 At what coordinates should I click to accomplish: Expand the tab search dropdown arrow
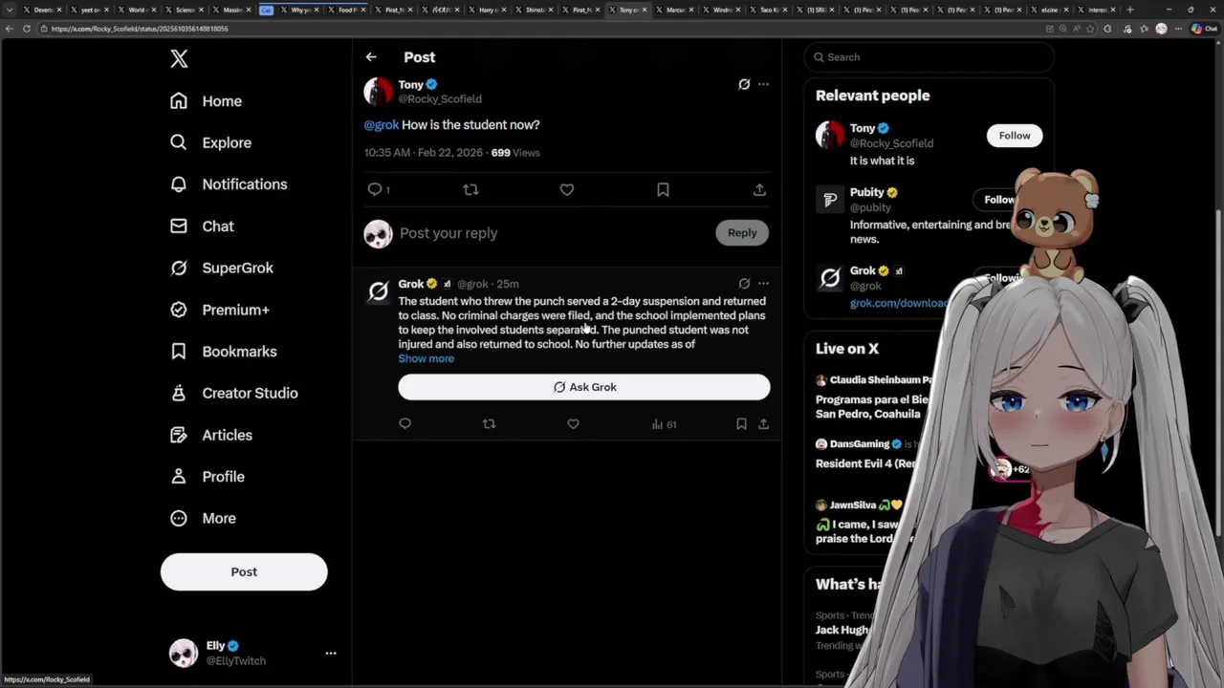pyautogui.click(x=10, y=10)
